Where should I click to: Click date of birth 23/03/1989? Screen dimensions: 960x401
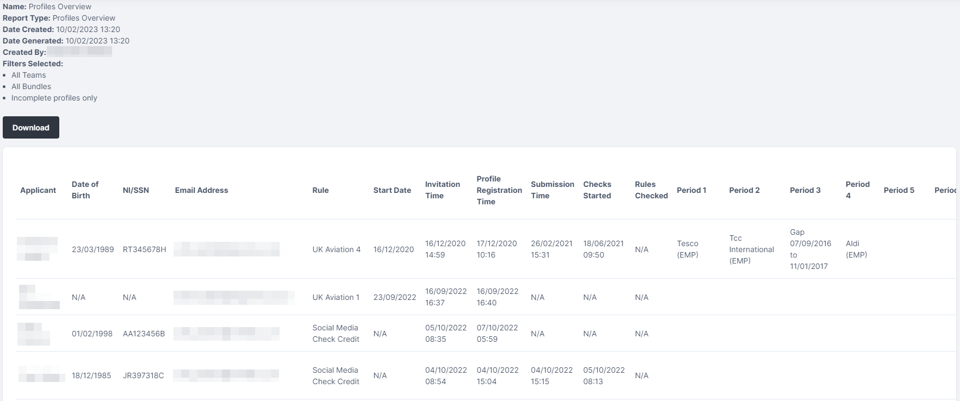pos(93,249)
